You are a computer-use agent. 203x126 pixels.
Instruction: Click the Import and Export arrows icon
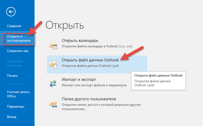pyautogui.click(x=53, y=84)
